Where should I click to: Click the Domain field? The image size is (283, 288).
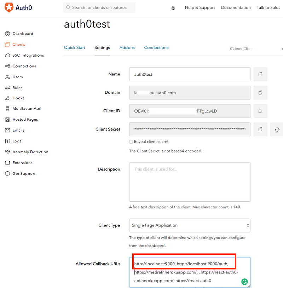190,93
